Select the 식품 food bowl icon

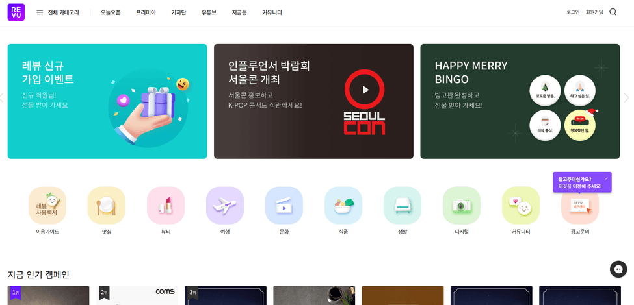click(343, 205)
